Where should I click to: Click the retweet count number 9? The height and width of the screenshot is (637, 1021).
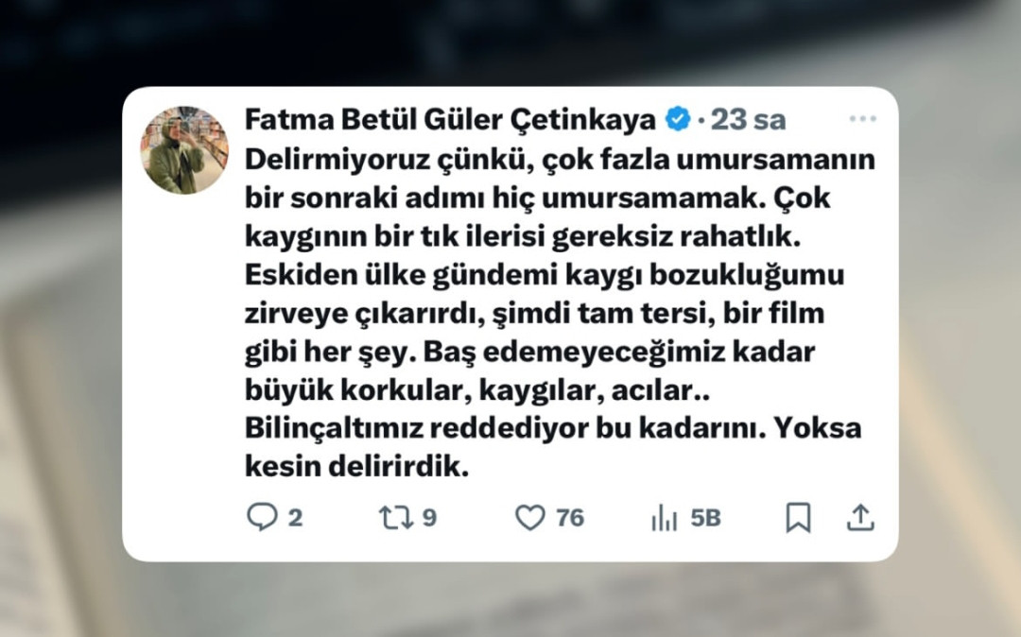click(429, 518)
